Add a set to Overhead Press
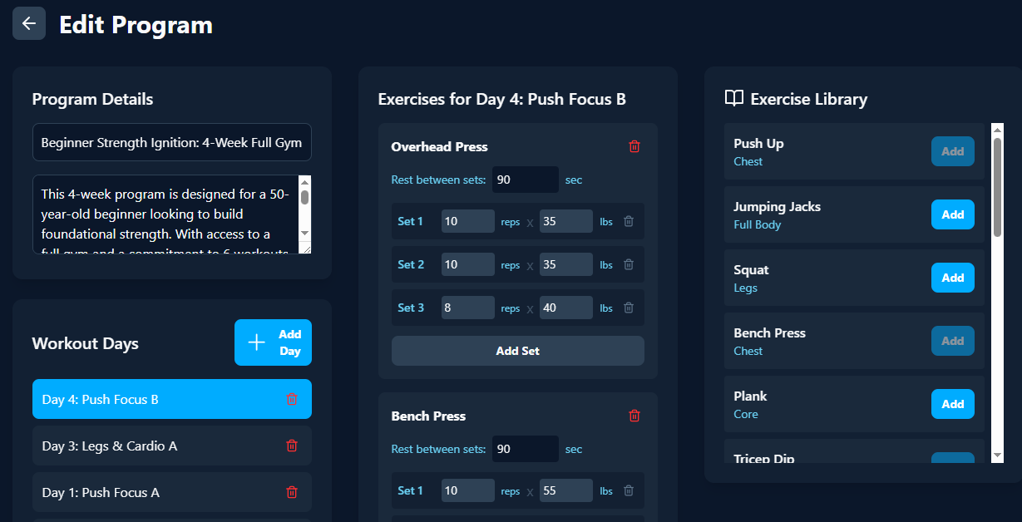 pyautogui.click(x=518, y=351)
